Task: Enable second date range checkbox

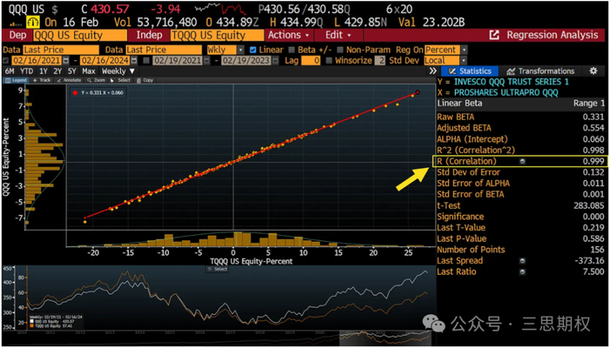Action: pyautogui.click(x=146, y=61)
